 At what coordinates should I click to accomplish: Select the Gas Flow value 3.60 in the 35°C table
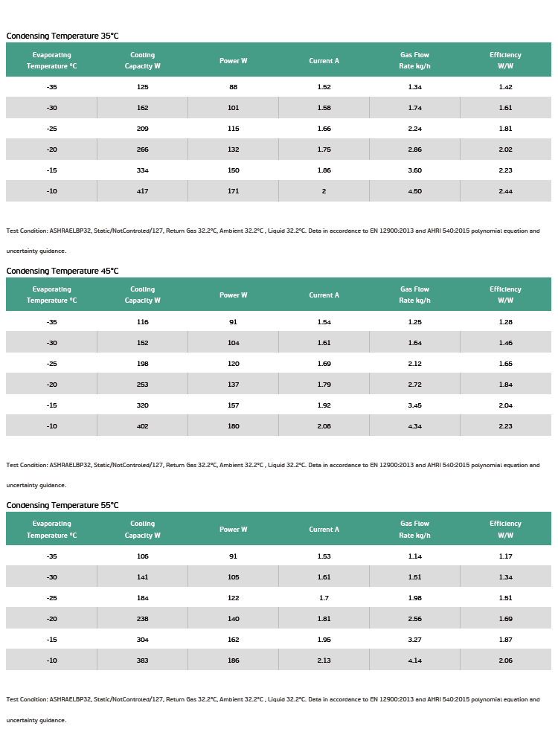[414, 170]
